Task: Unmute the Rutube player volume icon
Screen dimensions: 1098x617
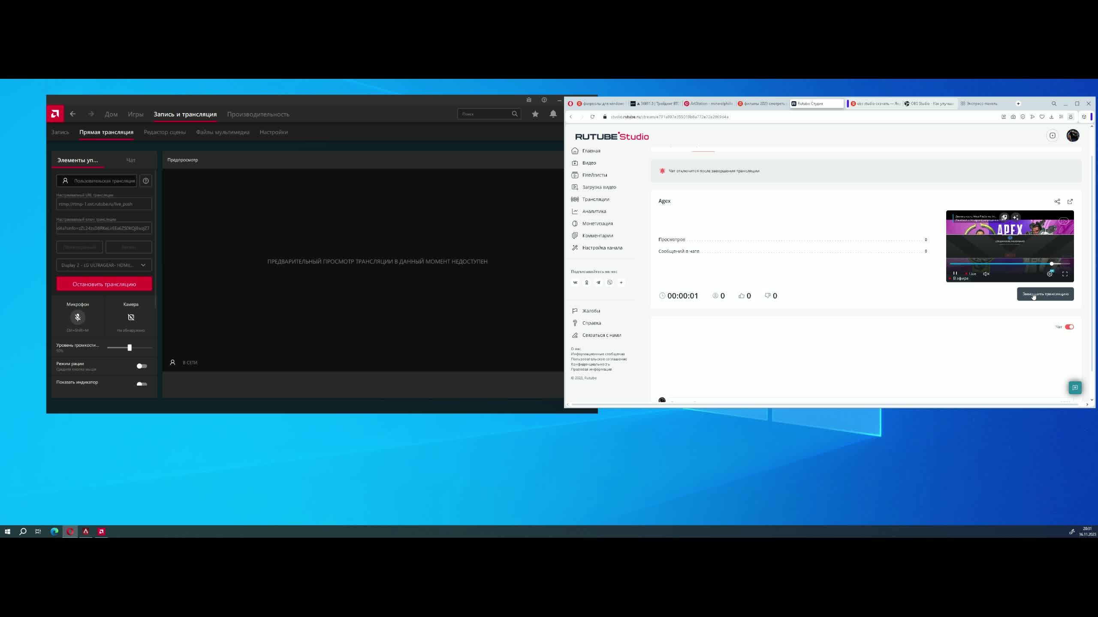Action: coord(986,274)
